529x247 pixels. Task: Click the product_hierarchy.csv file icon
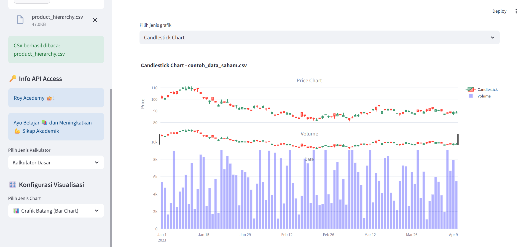20,20
